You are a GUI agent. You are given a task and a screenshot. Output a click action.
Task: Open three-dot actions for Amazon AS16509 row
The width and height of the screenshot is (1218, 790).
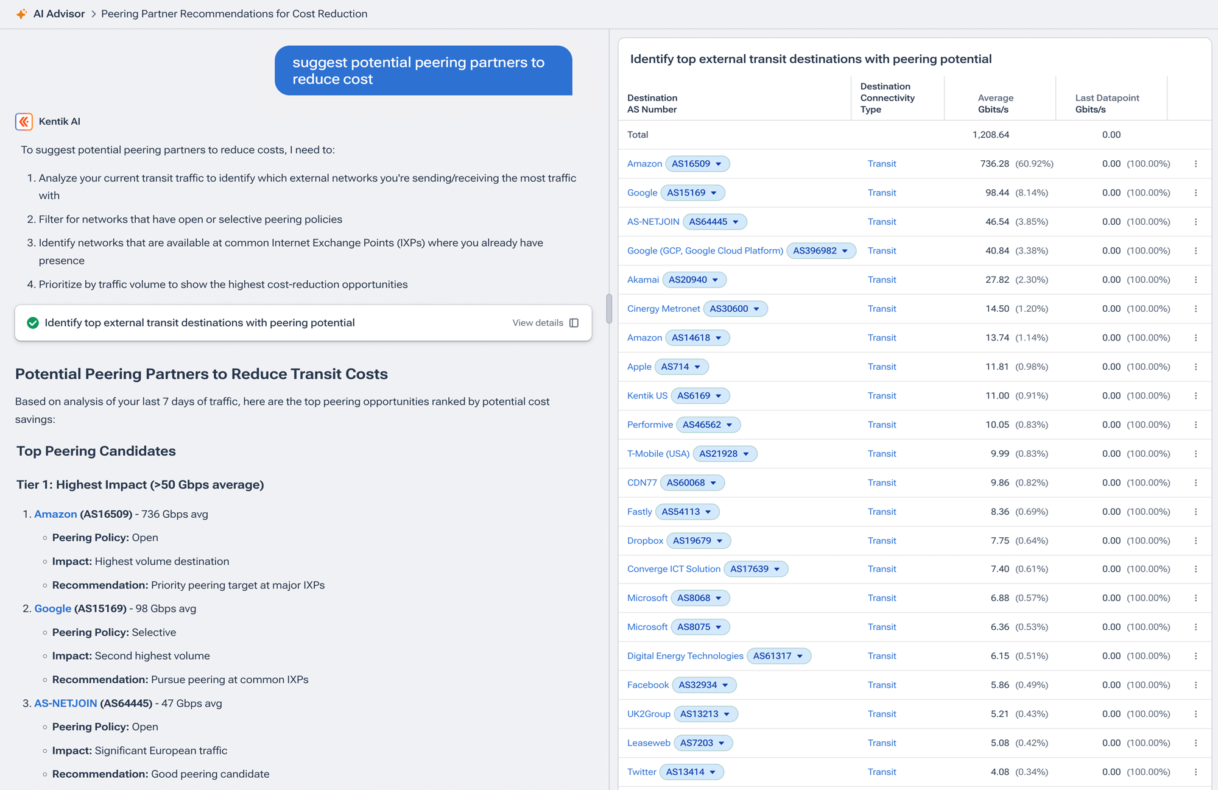tap(1195, 163)
